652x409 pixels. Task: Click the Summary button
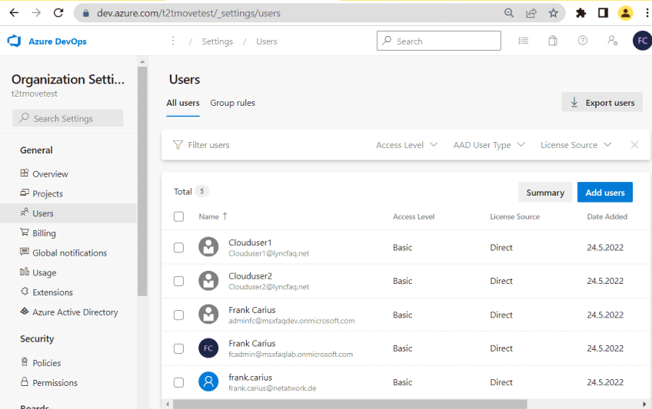coord(545,193)
